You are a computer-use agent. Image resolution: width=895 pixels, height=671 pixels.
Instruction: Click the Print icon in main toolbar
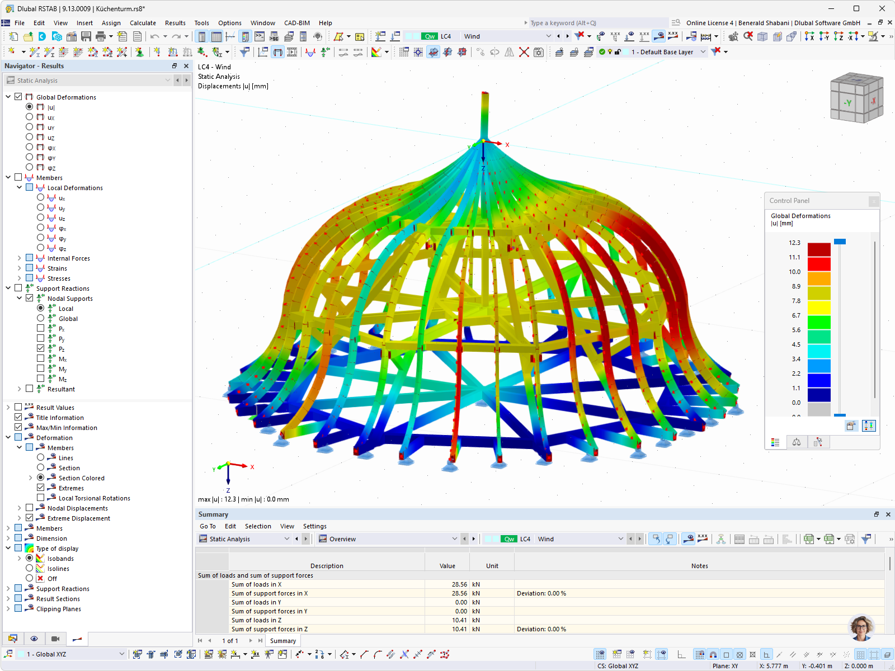point(101,36)
